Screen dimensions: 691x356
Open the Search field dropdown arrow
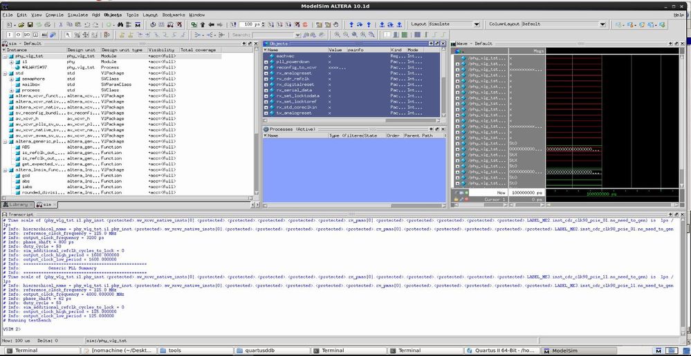coord(298,35)
